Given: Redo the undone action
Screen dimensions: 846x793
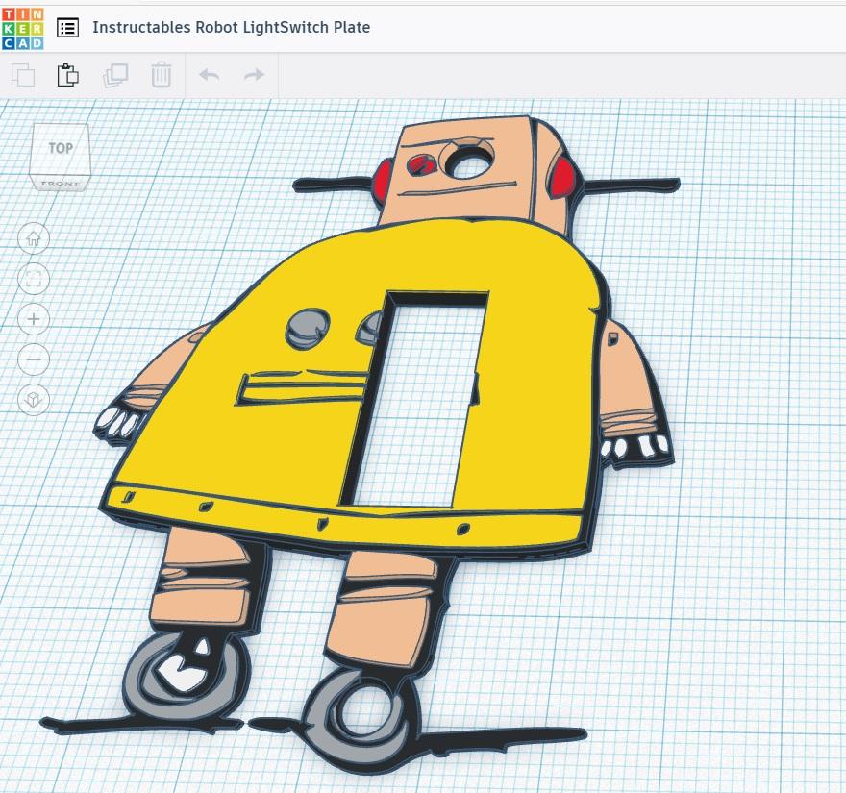Looking at the screenshot, I should coord(252,74).
